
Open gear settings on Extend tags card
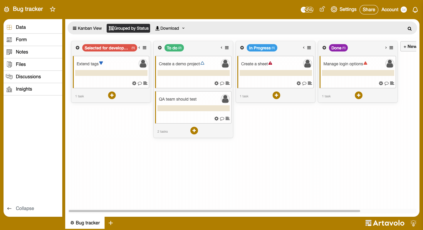[x=134, y=83]
